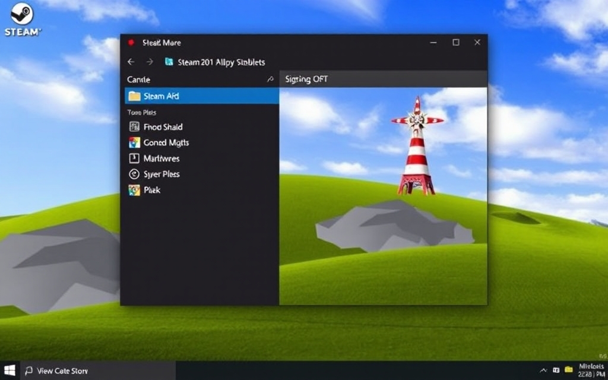The image size is (608, 380).
Task: Click the View Cate Story search box
Action: [98, 370]
